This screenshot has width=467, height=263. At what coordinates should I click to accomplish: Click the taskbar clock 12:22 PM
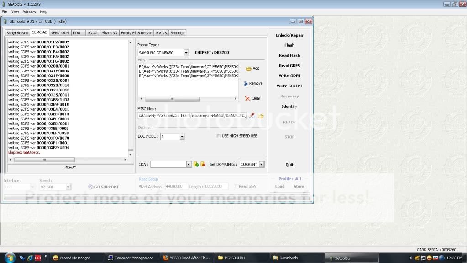click(x=454, y=258)
